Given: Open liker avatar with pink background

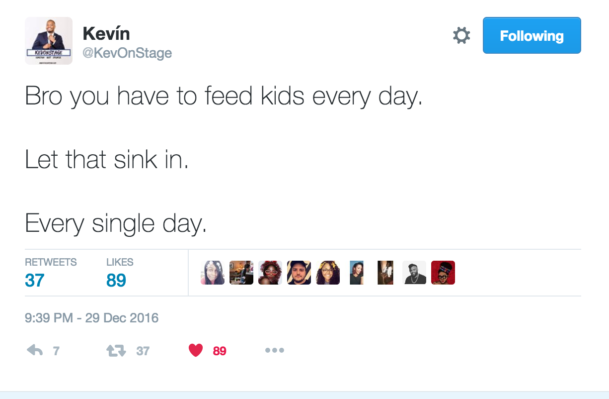Looking at the screenshot, I should 213,273.
